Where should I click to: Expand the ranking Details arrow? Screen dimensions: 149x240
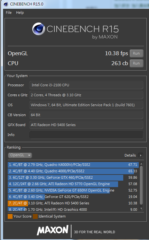[x=141, y=155]
